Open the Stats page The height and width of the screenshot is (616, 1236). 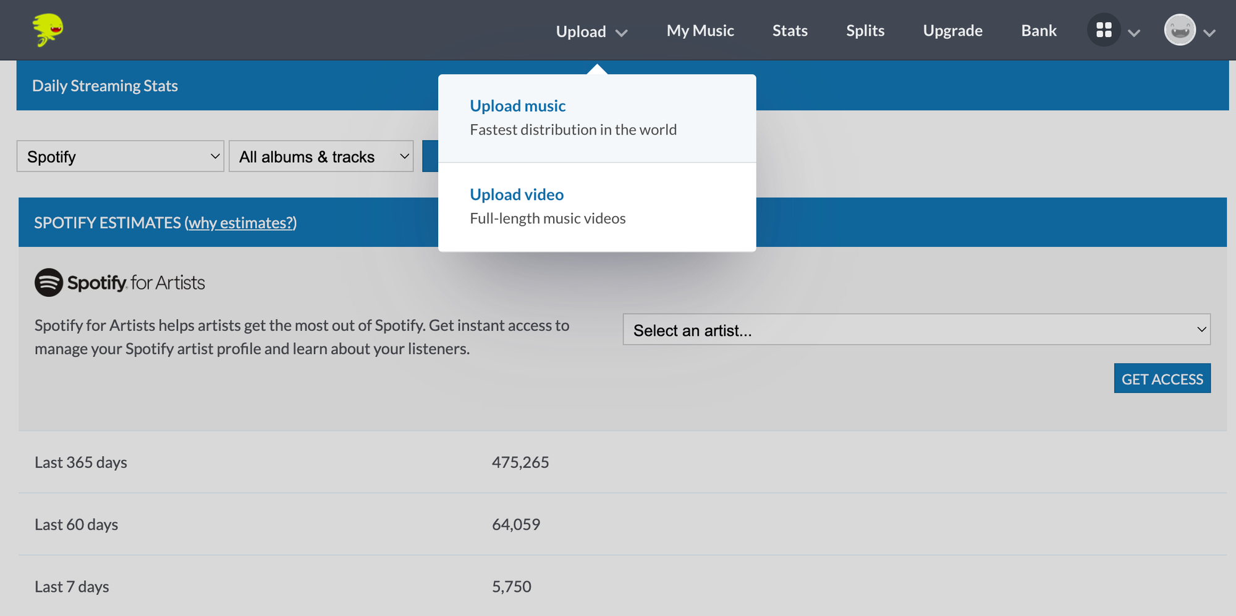(790, 30)
